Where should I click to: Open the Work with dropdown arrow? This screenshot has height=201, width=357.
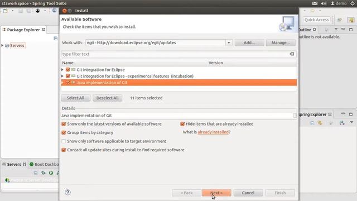pyautogui.click(x=229, y=43)
